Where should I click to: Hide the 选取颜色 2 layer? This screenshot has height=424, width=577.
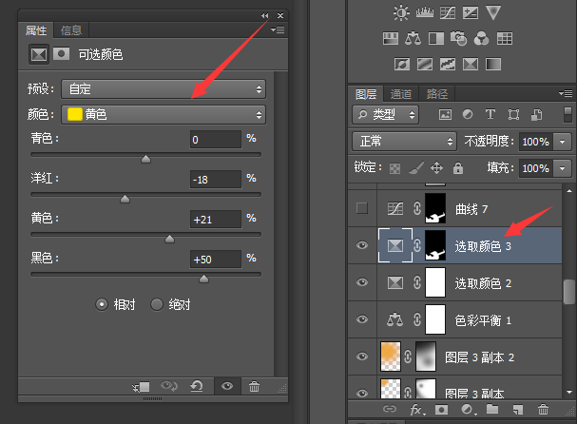click(x=362, y=282)
